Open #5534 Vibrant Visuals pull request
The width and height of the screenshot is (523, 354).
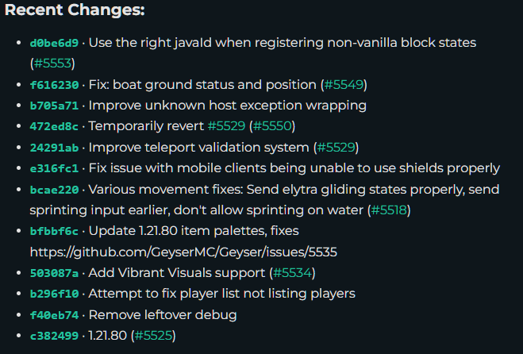pyautogui.click(x=293, y=273)
